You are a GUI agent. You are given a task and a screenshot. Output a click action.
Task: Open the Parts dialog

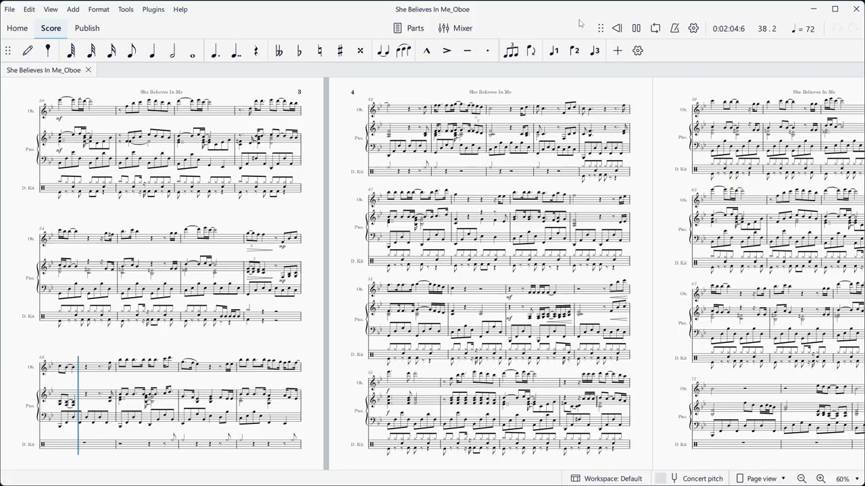pyautogui.click(x=408, y=28)
